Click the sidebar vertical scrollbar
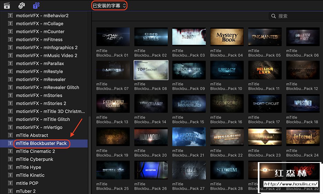This screenshot has width=323, height=194. (90, 155)
